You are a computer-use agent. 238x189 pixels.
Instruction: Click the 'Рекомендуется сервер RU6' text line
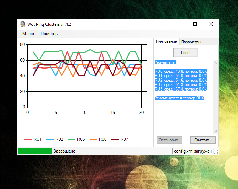[179, 98]
